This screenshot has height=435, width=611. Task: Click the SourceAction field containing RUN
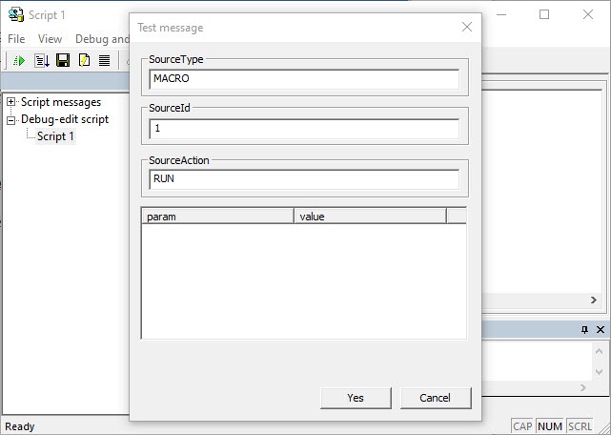(x=304, y=179)
